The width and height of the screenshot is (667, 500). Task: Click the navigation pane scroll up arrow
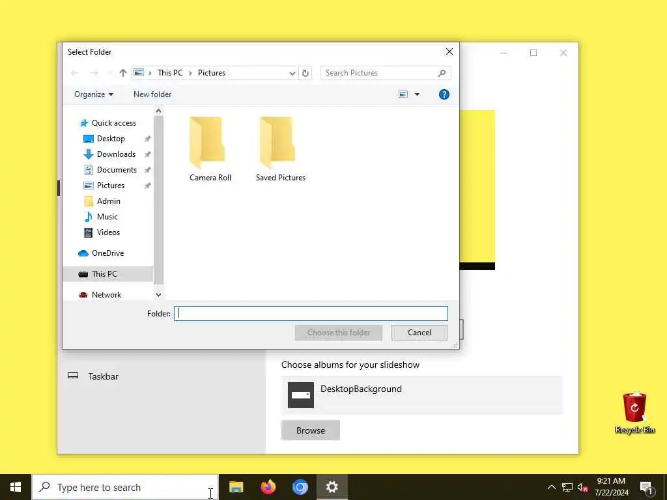coord(159,111)
